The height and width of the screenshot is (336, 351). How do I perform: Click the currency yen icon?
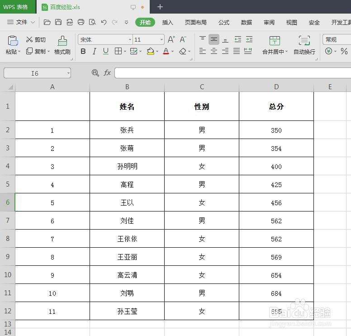pyautogui.click(x=328, y=51)
